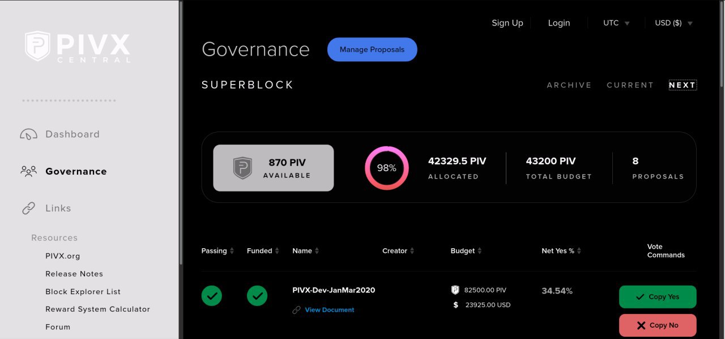
Task: Switch to the CURRENT superblock tab
Action: 630,85
